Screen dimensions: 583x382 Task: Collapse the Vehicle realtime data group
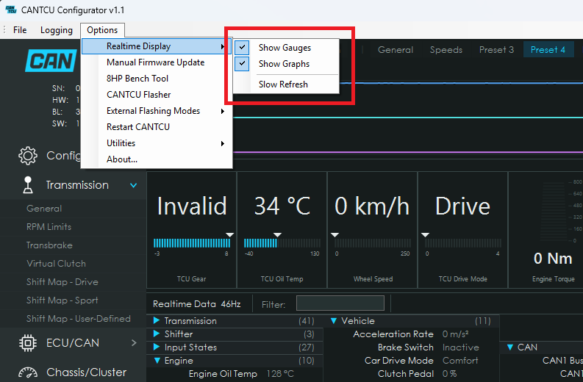pos(334,321)
